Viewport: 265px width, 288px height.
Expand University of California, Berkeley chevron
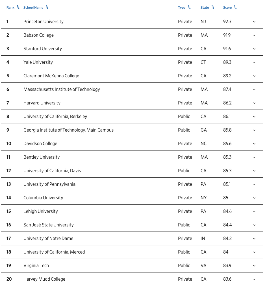click(x=254, y=117)
